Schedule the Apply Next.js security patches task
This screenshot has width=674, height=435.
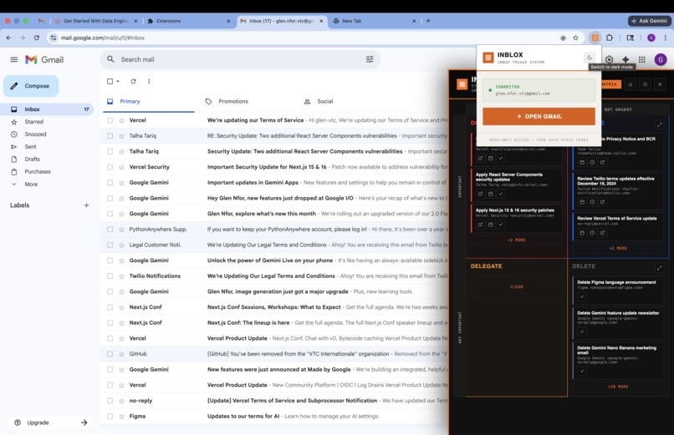click(x=491, y=225)
